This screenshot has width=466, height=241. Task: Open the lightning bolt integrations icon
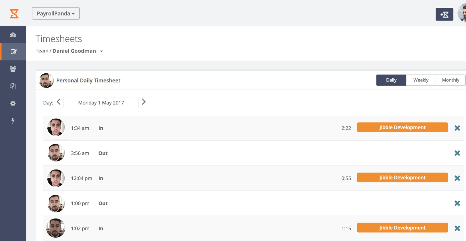click(x=13, y=121)
